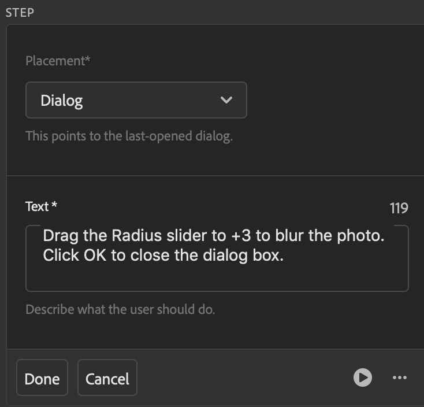Click the chevron arrow in the Placement dropdown

pyautogui.click(x=226, y=100)
